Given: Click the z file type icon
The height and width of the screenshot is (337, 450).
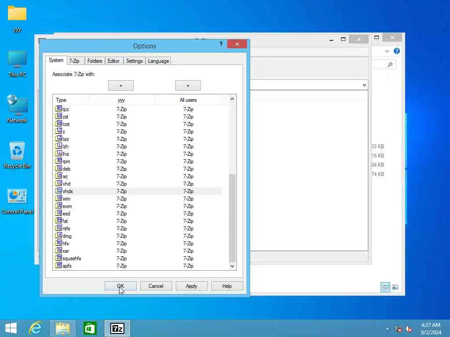Looking at the screenshot, I should pyautogui.click(x=58, y=131).
